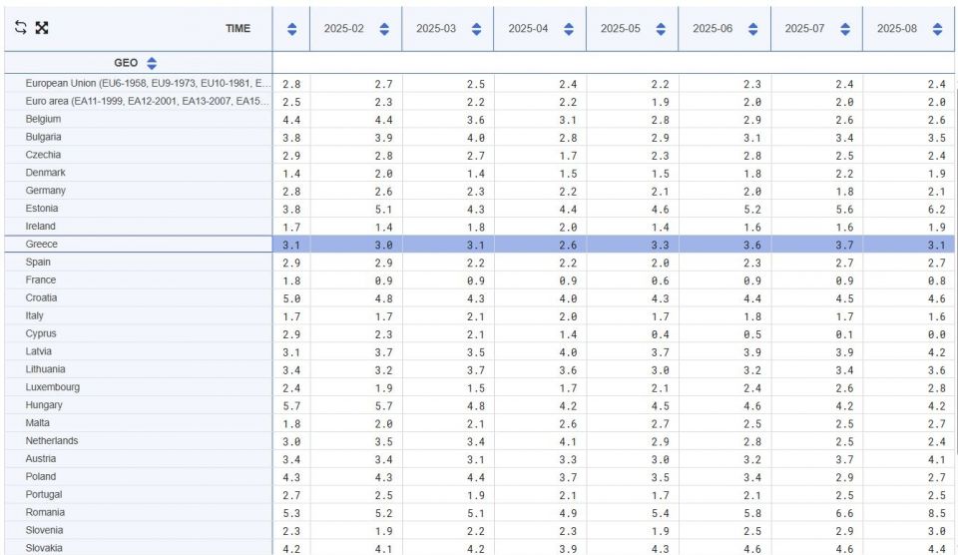Viewport: 958px width, 555px height.
Task: Sort by the GEO column arrow
Action: (151, 62)
